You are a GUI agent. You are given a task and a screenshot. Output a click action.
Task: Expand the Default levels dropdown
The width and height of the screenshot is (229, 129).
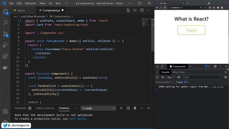click(164, 82)
